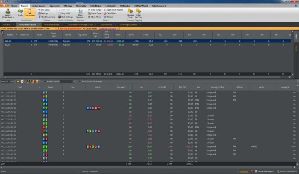The height and width of the screenshot is (174, 299).
Task: Close the Tournament Results report tab
Action: pyautogui.click(x=39, y=25)
